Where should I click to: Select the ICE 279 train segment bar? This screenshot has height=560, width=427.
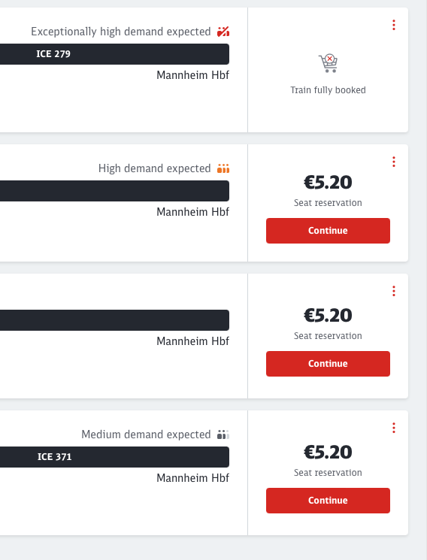(x=114, y=54)
